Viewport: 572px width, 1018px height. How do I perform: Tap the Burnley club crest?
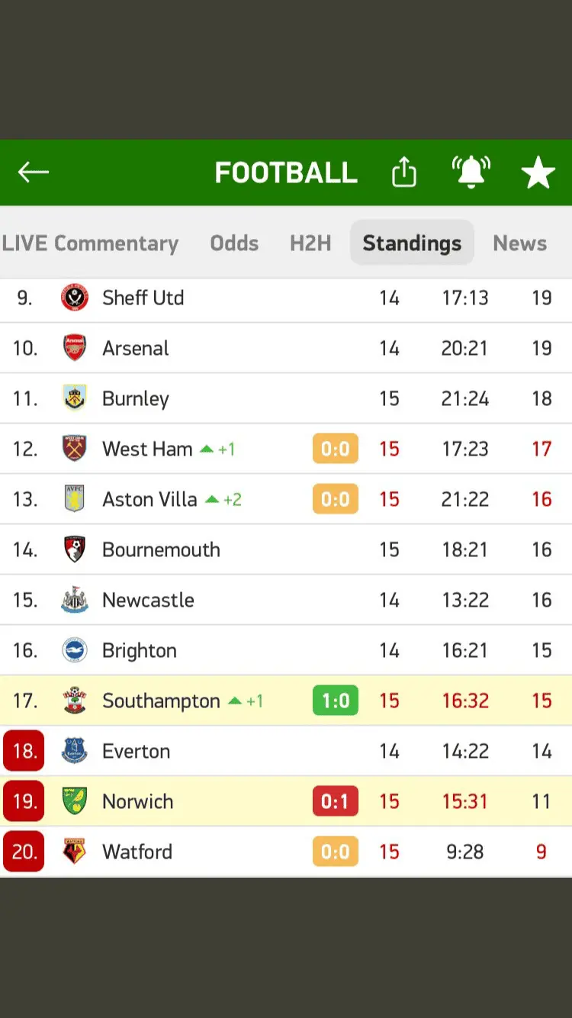pos(75,398)
